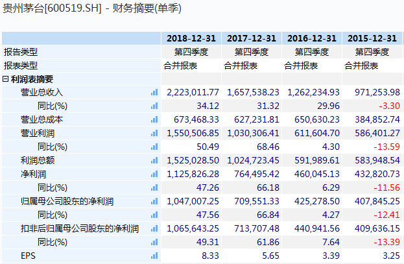Select the 2017-12-31 column header
This screenshot has height=264, width=404.
click(252, 38)
